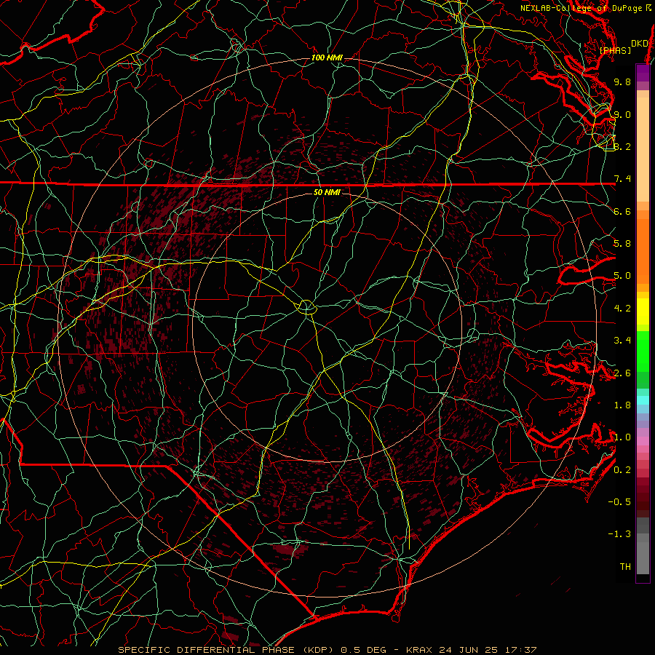The image size is (655, 655).
Task: Select the 8.2 value on the scale
Action: 622,146
